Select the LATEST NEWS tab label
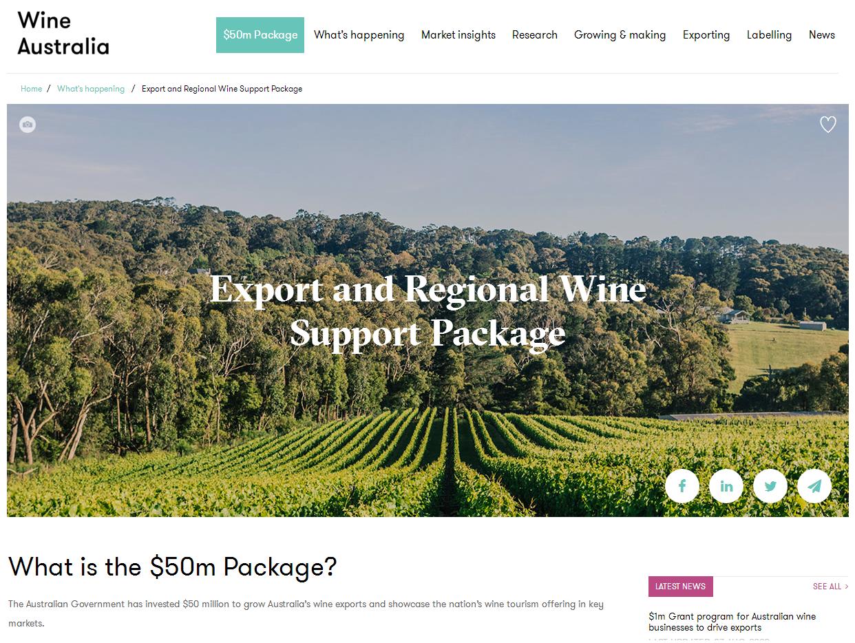855x643 pixels. coord(681,587)
